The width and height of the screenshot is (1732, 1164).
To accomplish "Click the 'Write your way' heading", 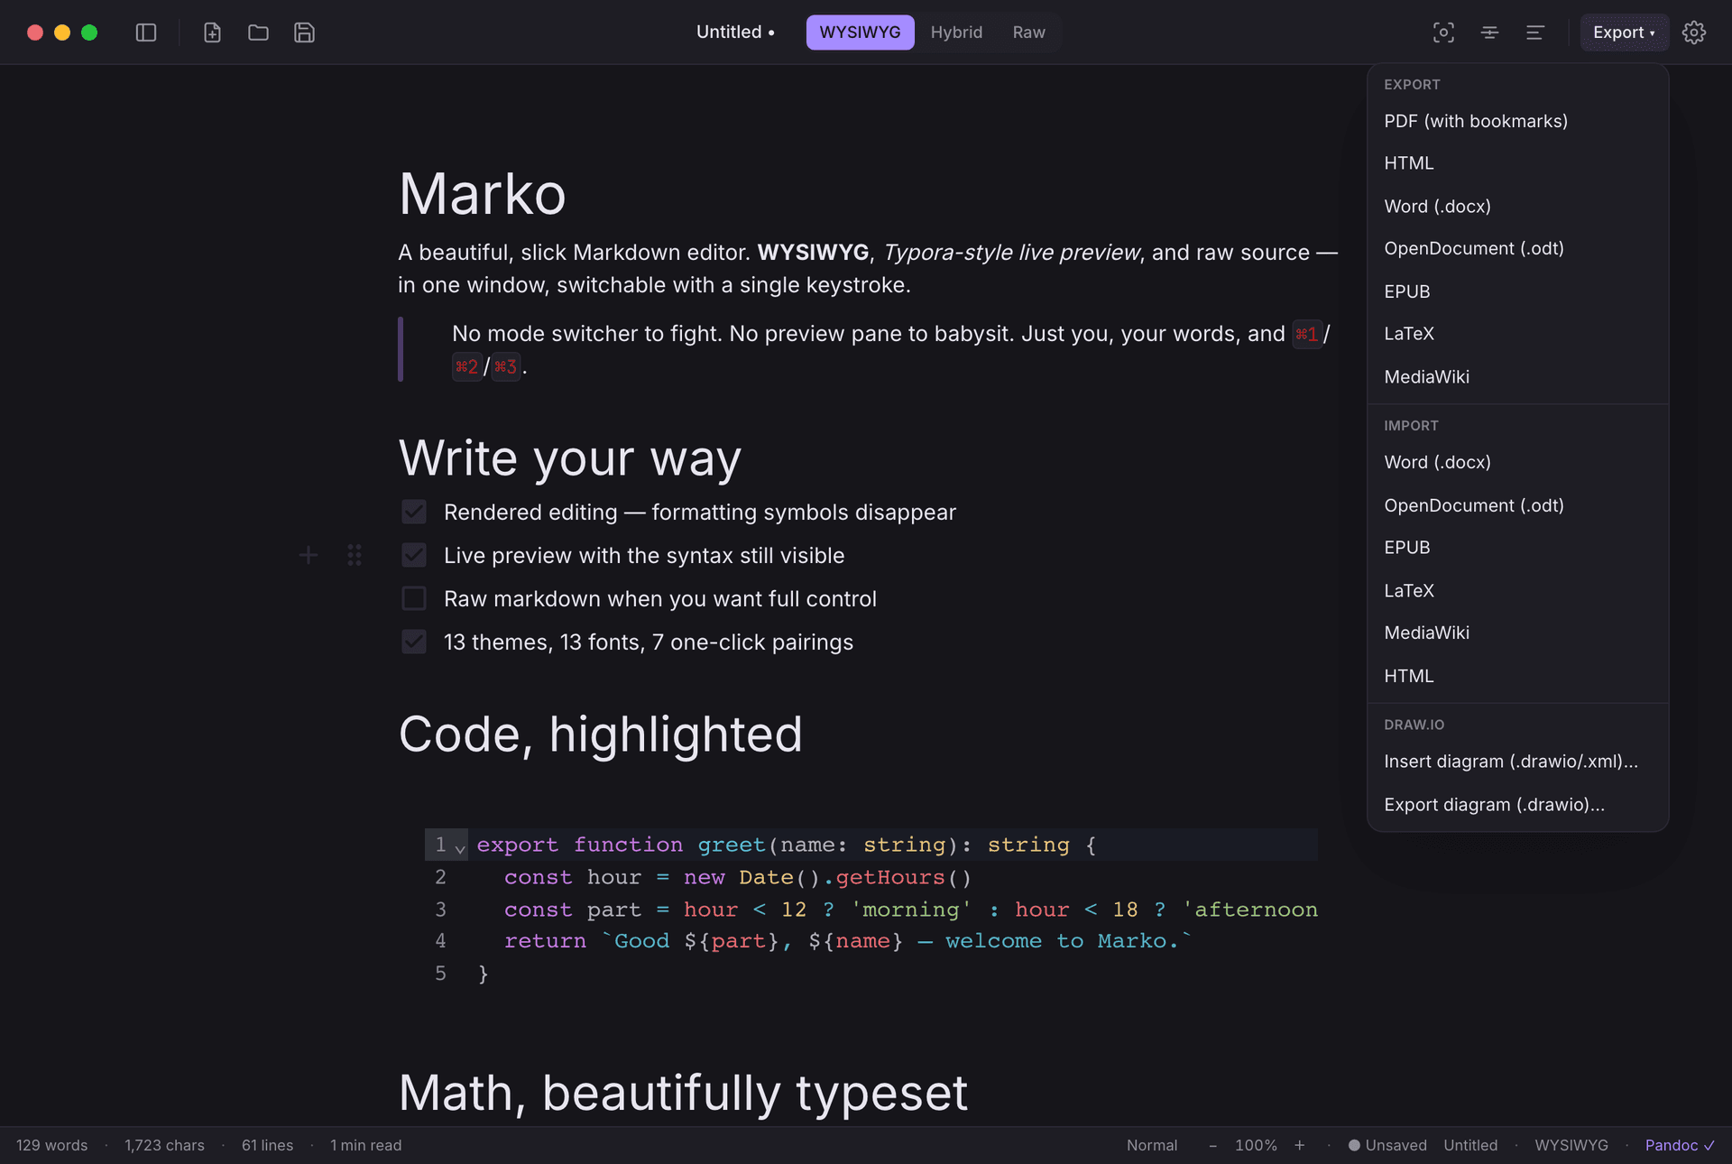I will (x=570, y=457).
